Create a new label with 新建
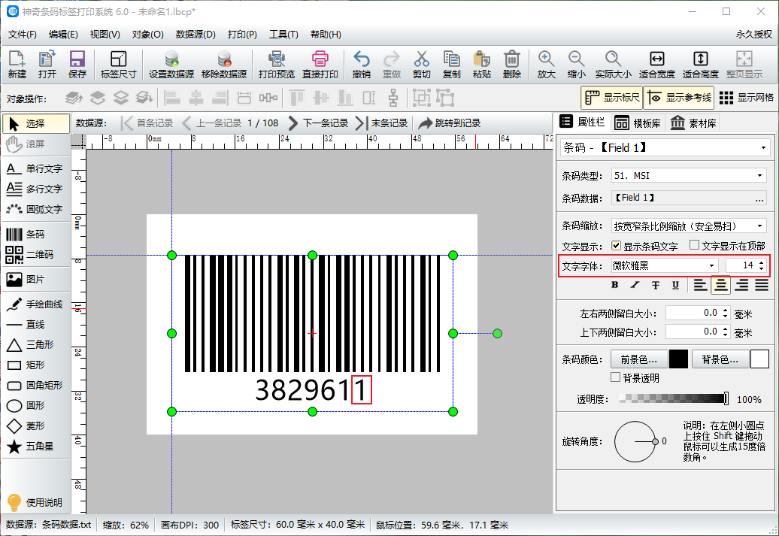779x536 pixels. (x=17, y=65)
